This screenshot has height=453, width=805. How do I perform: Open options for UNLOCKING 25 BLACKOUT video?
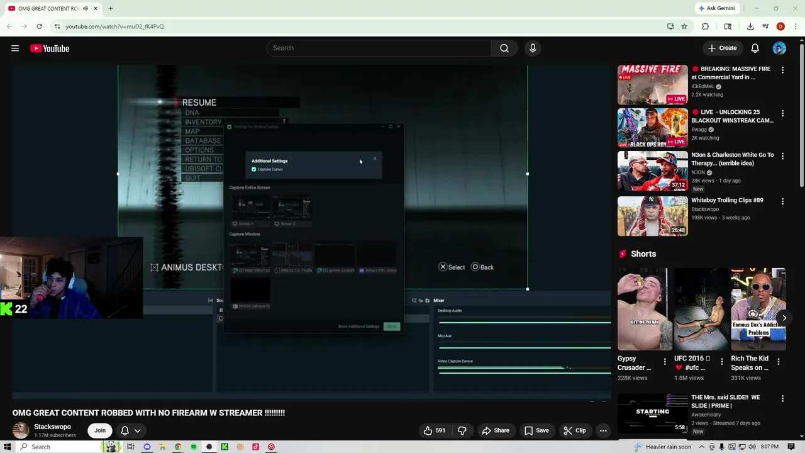(782, 113)
